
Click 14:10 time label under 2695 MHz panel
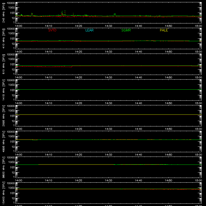tap(48, 129)
